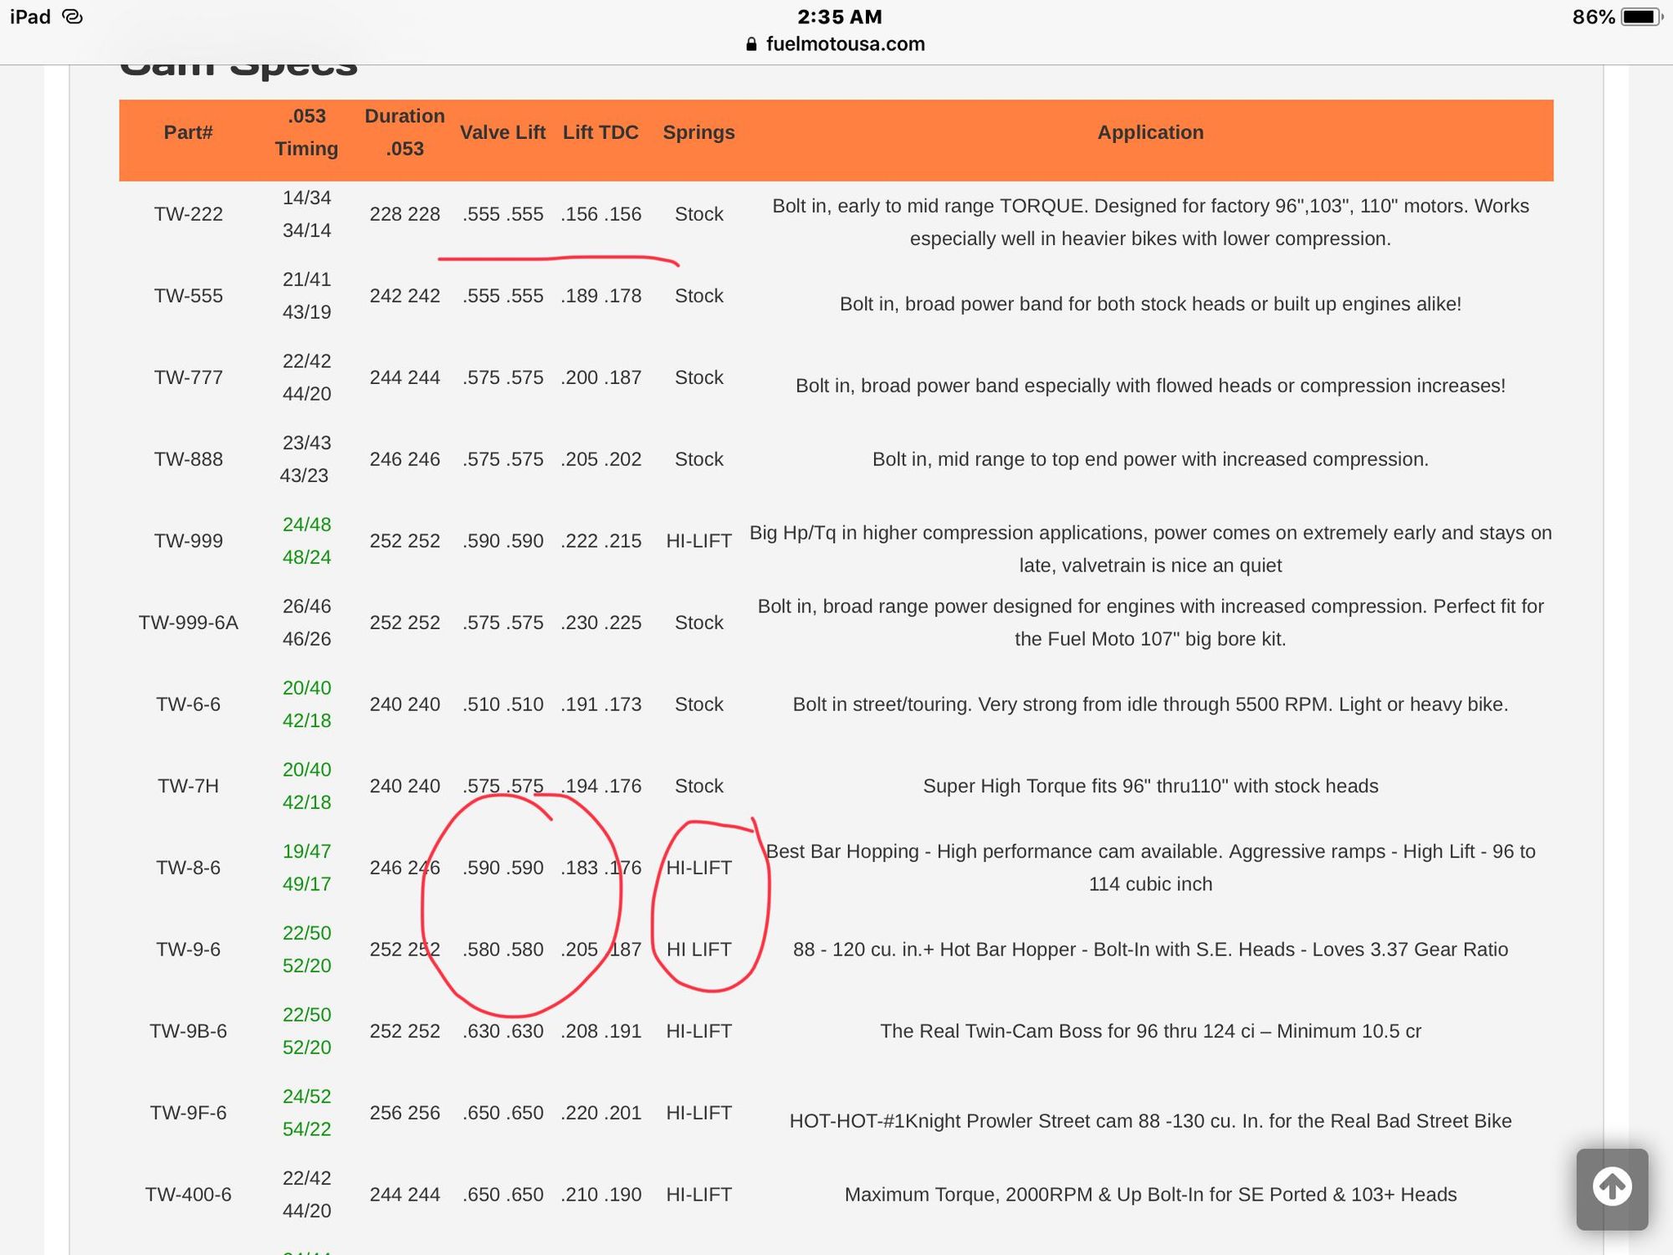The width and height of the screenshot is (1673, 1255).
Task: Tap the hotspot link icon beside iPad
Action: tap(73, 17)
